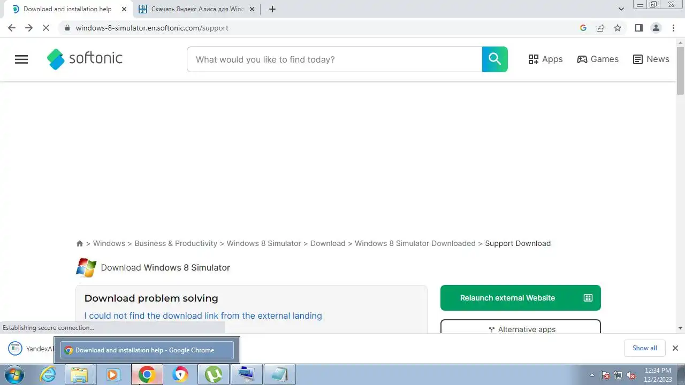Click the Google Chrome taskbar icon
Screen dimensions: 685x385
point(147,374)
